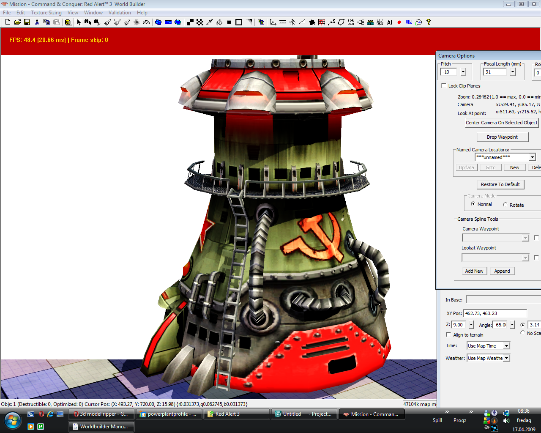Select the feather brush tool with plus
The height and width of the screenshot is (433, 541).
(x=117, y=22)
